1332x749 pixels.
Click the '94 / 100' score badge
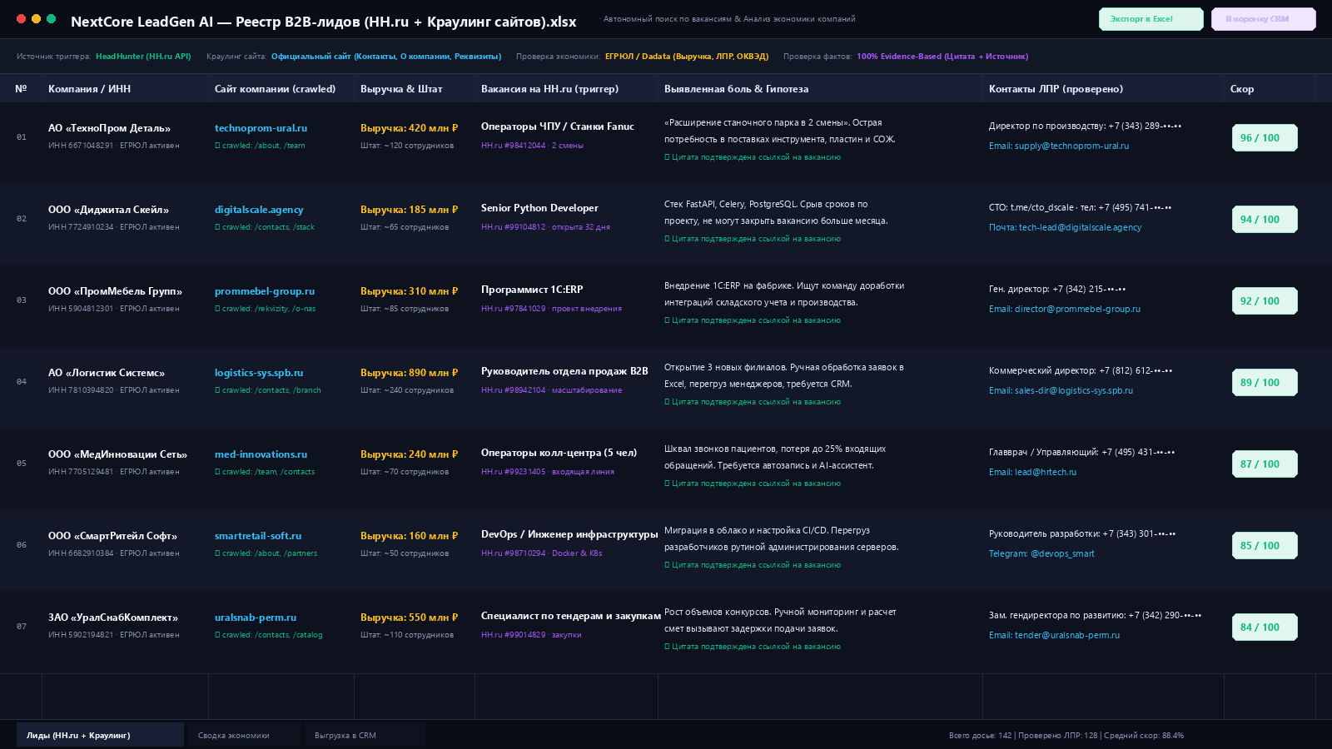(1264, 220)
